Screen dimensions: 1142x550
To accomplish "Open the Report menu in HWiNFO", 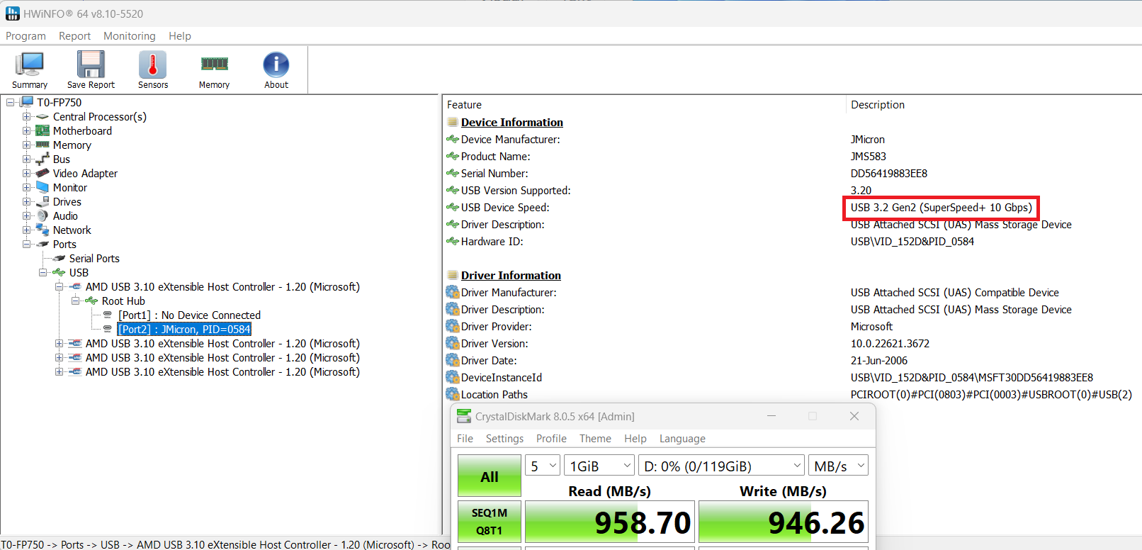I will (x=74, y=36).
